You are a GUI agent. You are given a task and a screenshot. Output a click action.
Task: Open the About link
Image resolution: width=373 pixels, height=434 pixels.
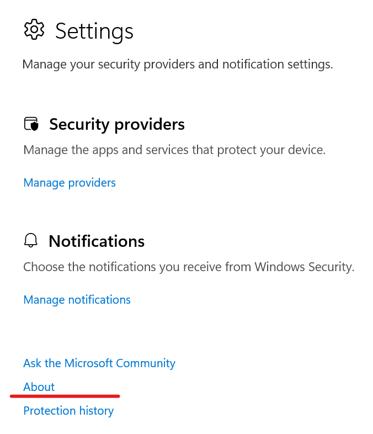[x=39, y=387]
